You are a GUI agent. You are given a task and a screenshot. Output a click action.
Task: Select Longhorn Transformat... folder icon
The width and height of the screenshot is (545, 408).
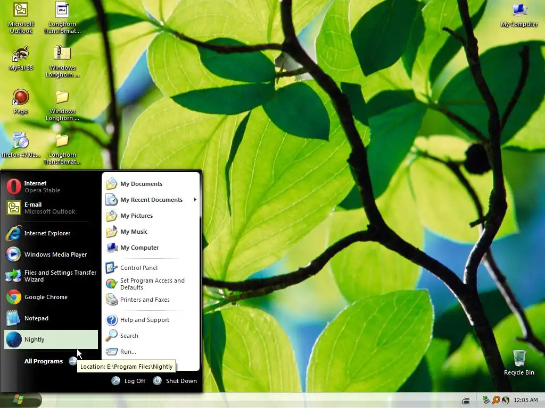[x=62, y=149]
